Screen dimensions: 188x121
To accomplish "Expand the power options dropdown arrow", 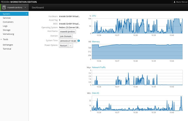I will [70, 45].
